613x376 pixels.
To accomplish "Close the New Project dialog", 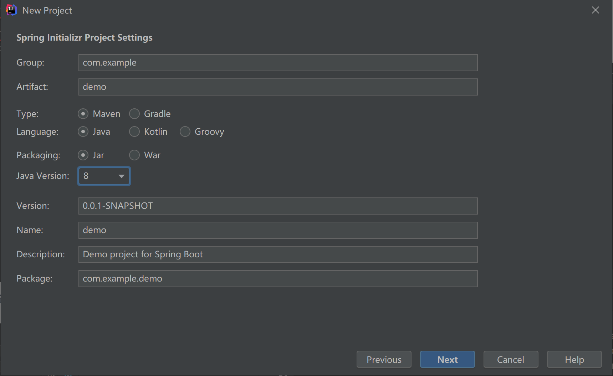I will (595, 10).
